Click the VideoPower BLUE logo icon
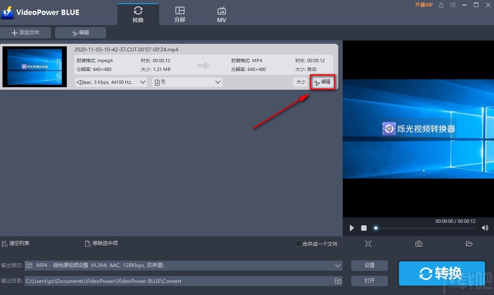Image resolution: width=494 pixels, height=295 pixels. pyautogui.click(x=7, y=13)
